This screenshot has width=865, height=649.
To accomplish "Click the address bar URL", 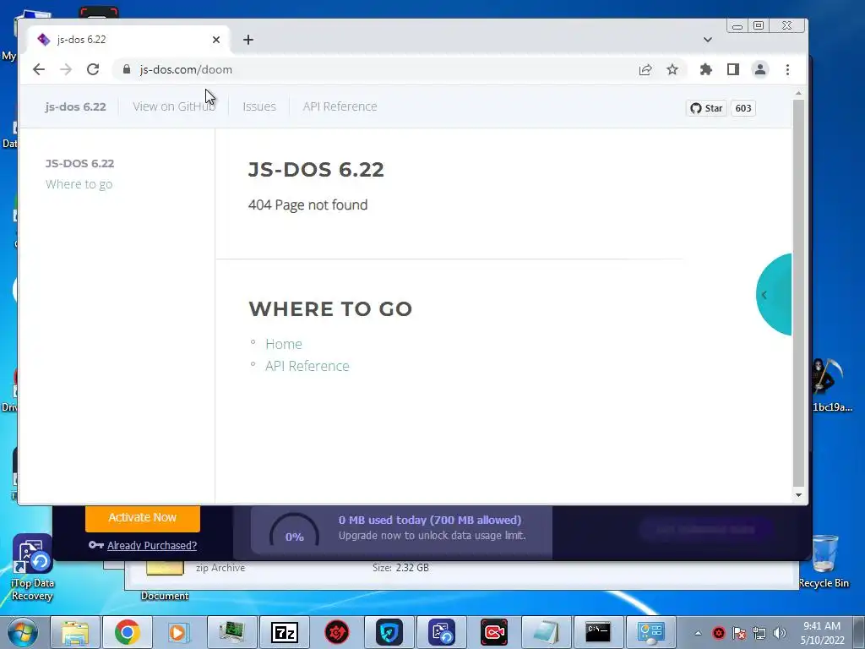I will click(185, 69).
